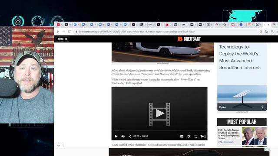Screen dimensions: 278x156
Task: Enter fullscreen on the video player
Action: [196, 136]
